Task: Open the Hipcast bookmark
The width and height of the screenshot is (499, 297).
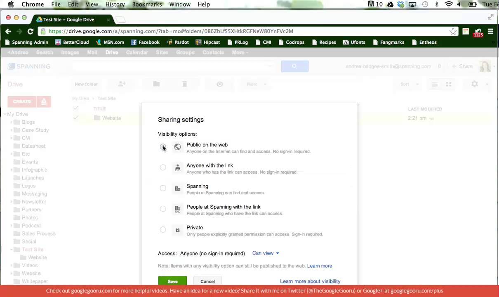Action: click(x=208, y=42)
